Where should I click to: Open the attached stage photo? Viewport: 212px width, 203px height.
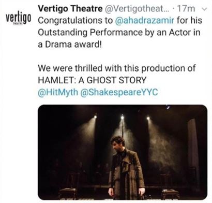click(x=123, y=152)
